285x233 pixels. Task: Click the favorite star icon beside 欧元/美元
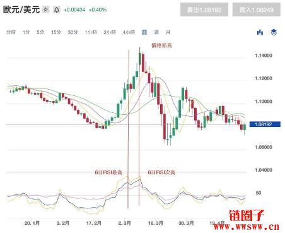click(46, 9)
